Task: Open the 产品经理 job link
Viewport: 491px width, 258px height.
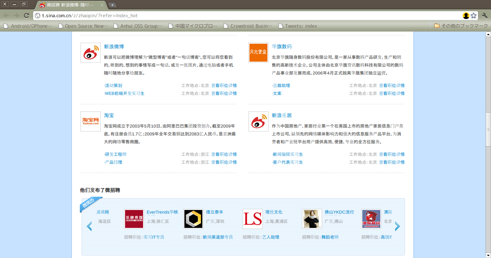Action: pyautogui.click(x=113, y=162)
